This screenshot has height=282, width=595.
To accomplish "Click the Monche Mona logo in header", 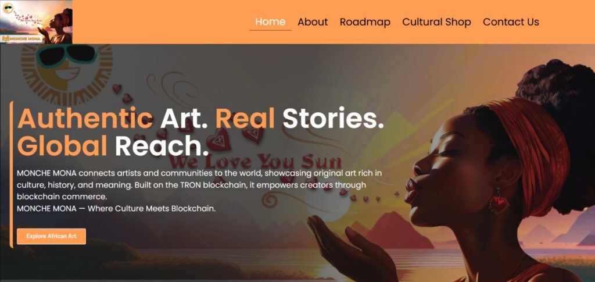I will click(36, 22).
